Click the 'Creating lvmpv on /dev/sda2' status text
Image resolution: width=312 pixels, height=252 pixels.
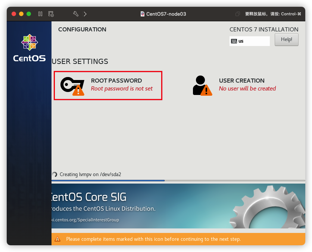(90, 175)
